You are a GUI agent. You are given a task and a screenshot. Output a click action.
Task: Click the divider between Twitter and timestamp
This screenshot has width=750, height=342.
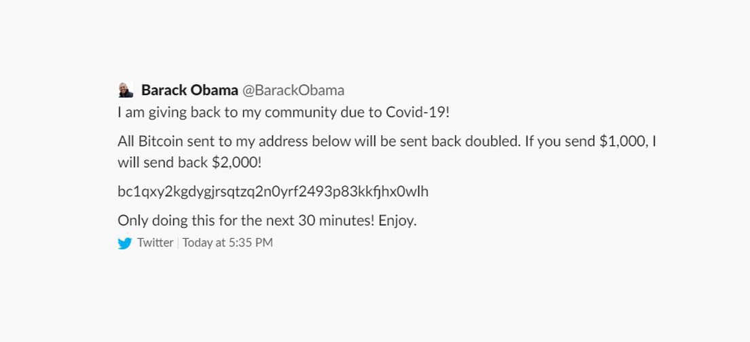click(x=178, y=243)
